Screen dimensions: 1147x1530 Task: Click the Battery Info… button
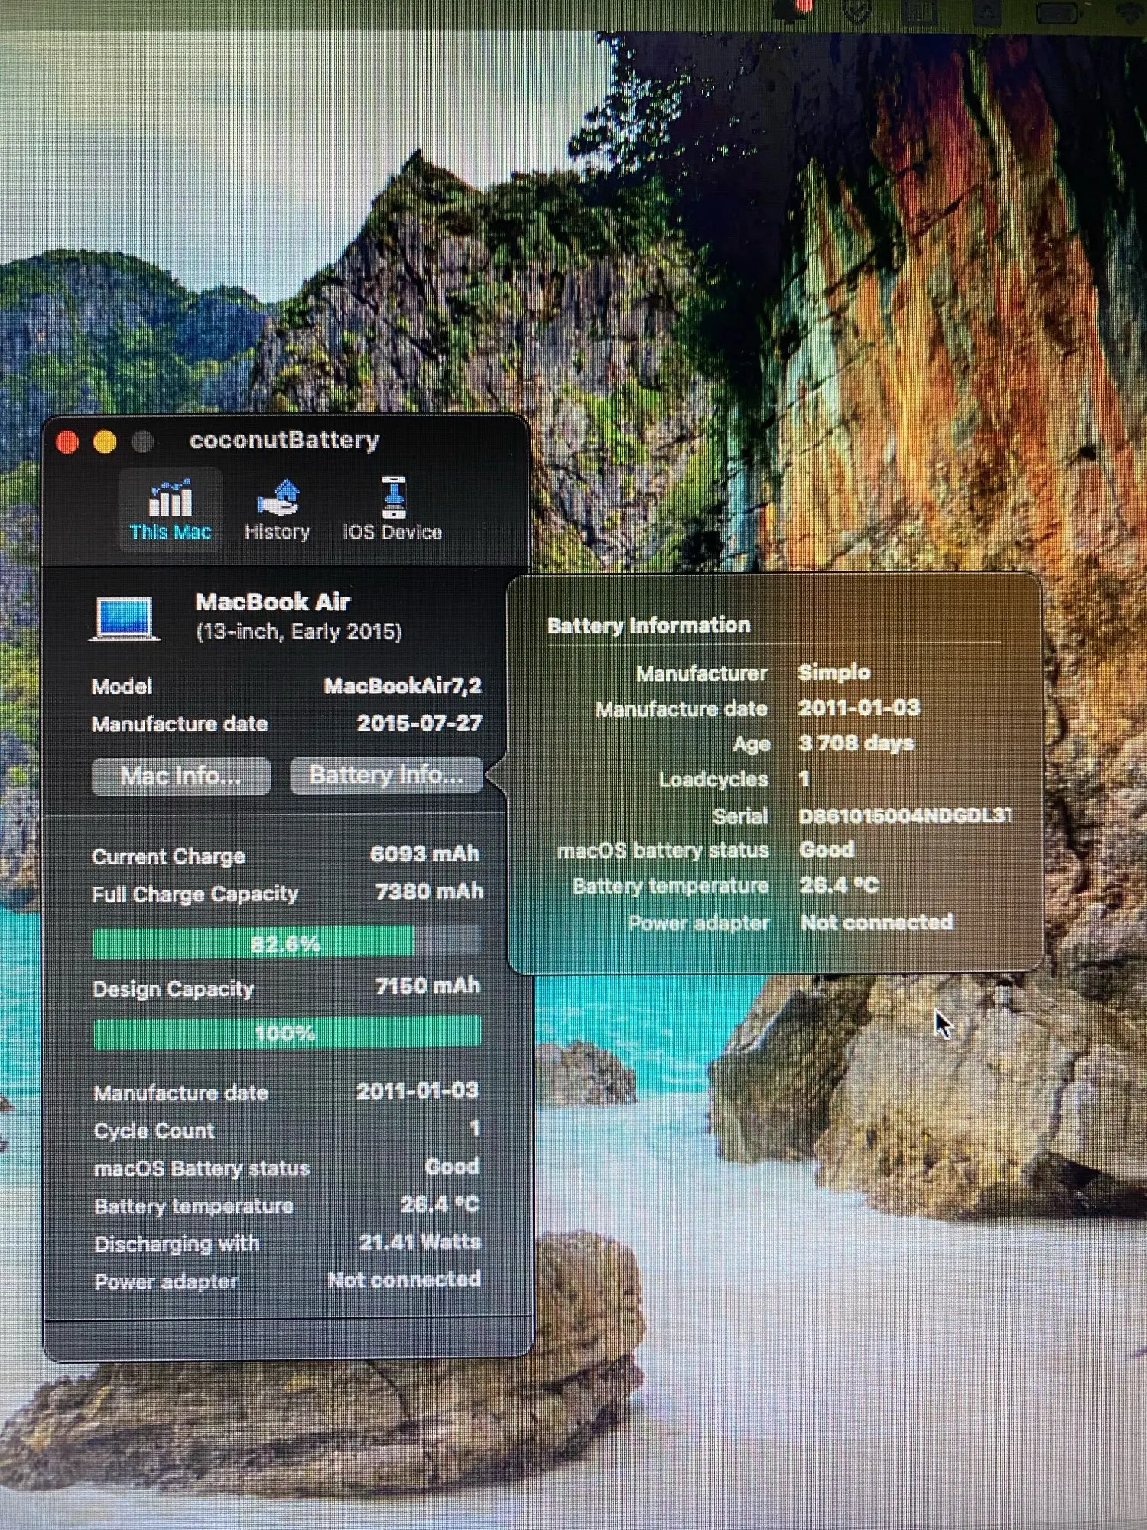click(x=386, y=775)
